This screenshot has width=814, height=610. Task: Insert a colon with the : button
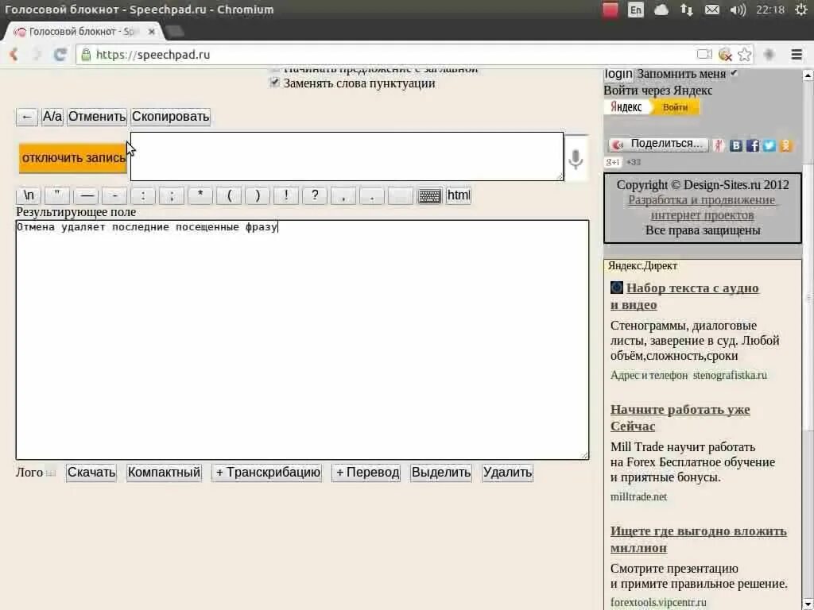(143, 195)
